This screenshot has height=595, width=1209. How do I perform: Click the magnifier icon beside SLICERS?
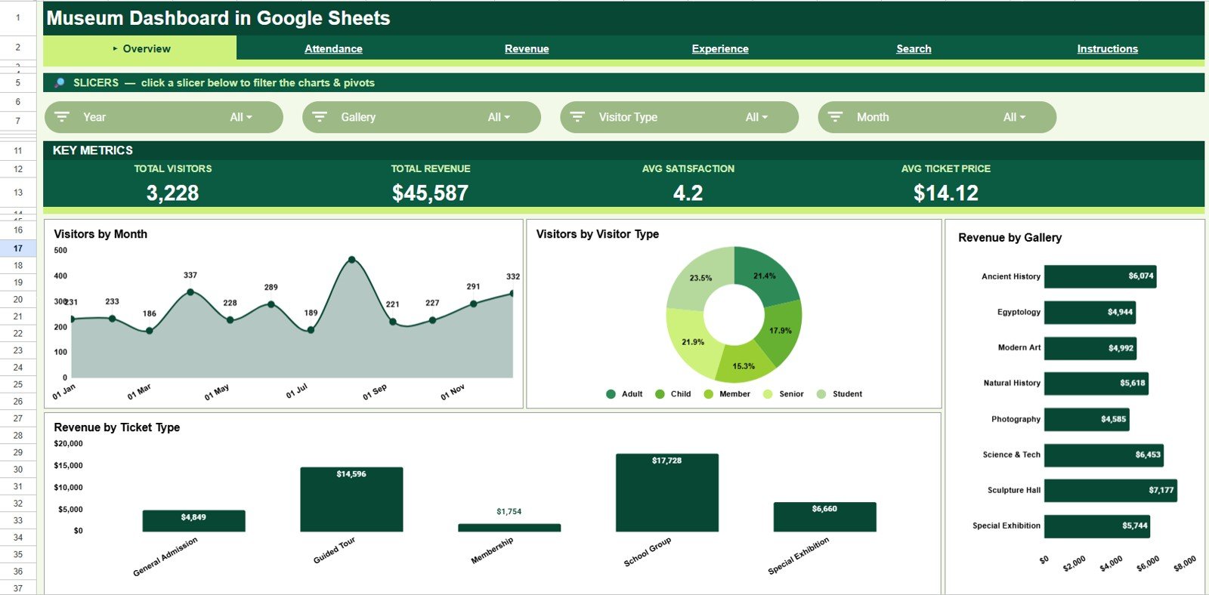click(59, 83)
